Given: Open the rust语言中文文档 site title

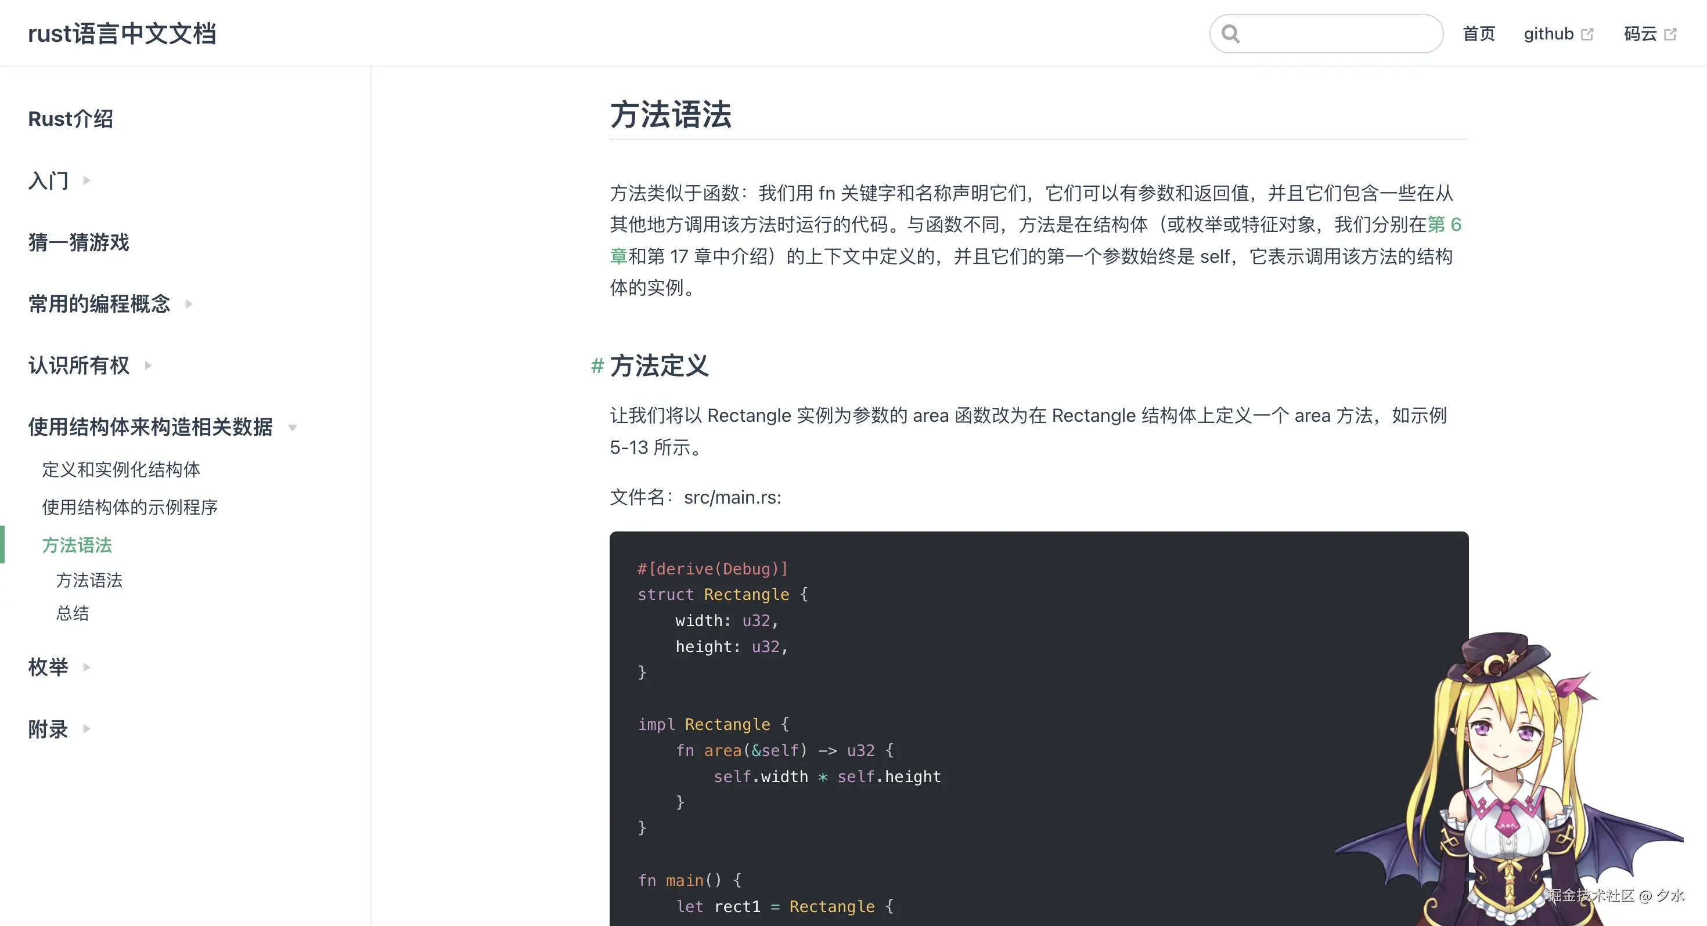Looking at the screenshot, I should click(x=122, y=33).
